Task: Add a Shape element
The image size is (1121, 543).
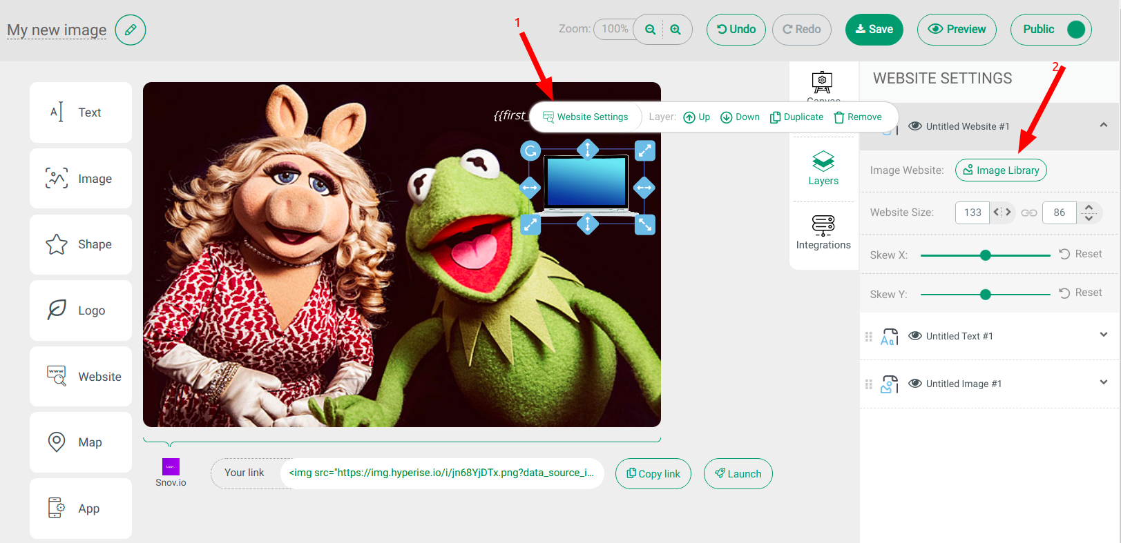Action: [81, 244]
